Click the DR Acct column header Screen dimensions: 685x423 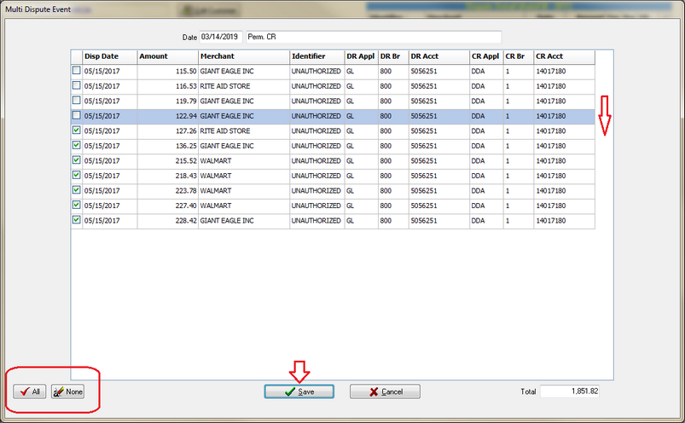[x=438, y=56]
